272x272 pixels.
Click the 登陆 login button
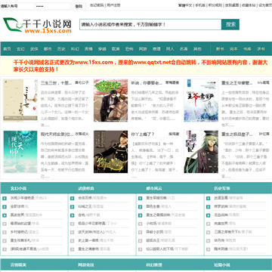(79, 6)
